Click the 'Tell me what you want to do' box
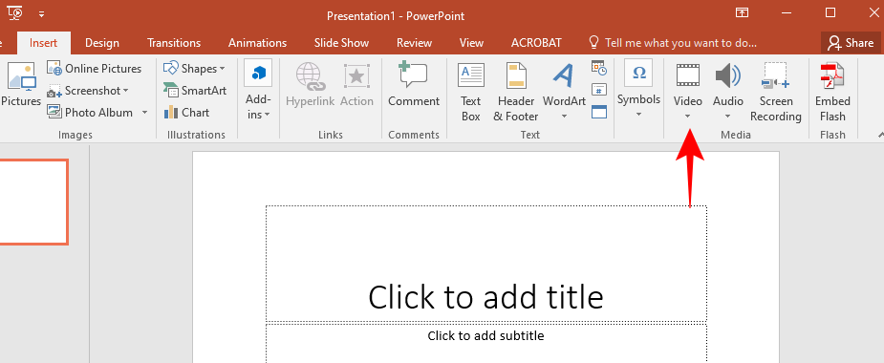884x363 pixels. click(673, 43)
